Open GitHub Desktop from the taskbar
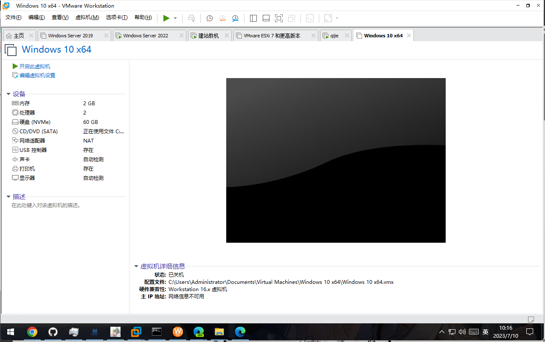The image size is (545, 342). [x=53, y=332]
